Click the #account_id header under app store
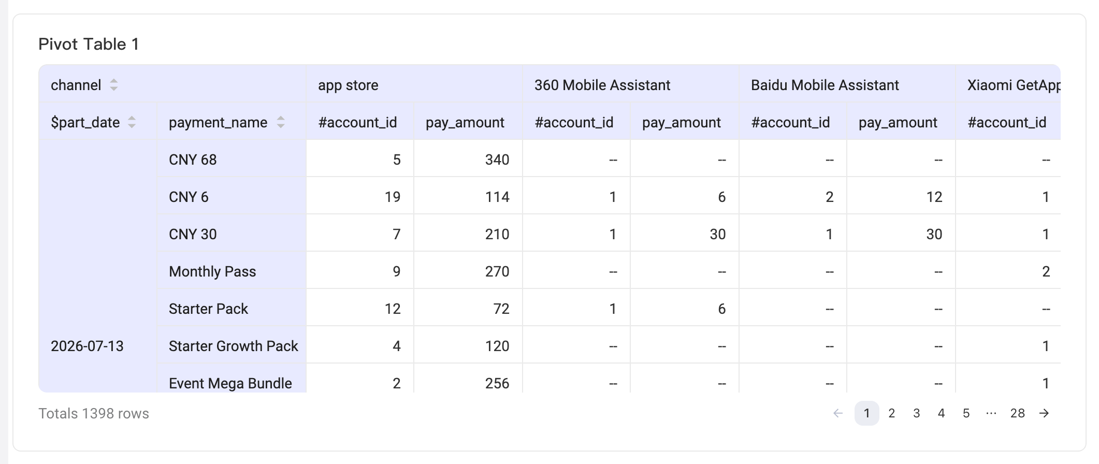1099x464 pixels. (357, 122)
